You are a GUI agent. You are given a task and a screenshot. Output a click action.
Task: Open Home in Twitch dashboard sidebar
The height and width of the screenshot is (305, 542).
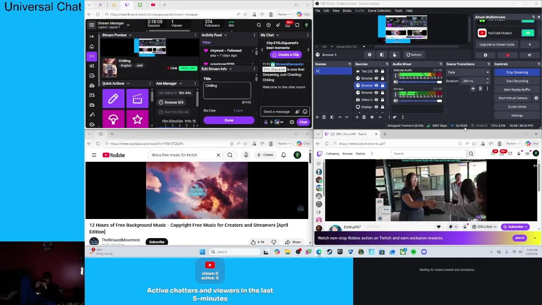point(92,46)
